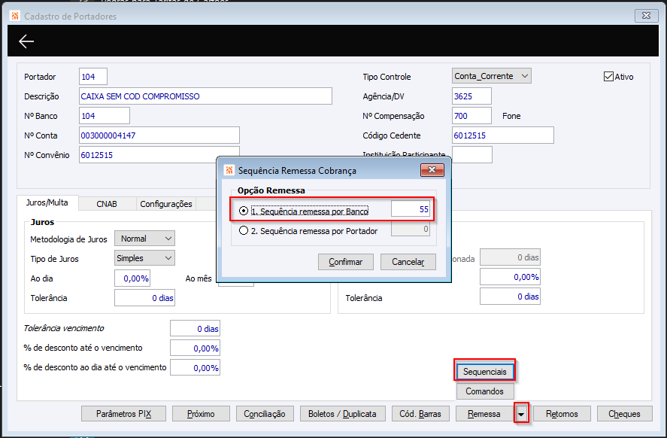Select Sequência remessa por Banco option
The width and height of the screenshot is (667, 438).
(x=244, y=211)
